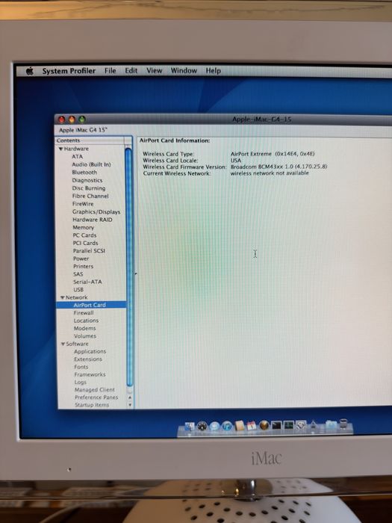Click the yellow minimize window button

coord(72,120)
